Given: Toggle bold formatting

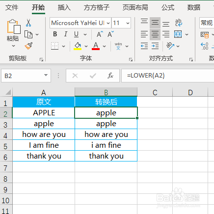Looking at the screenshot, I should [55, 34].
